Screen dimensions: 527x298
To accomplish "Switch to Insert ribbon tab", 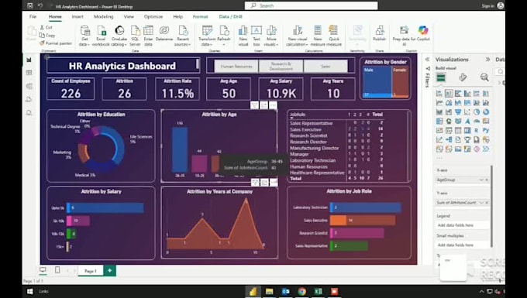I will (x=77, y=16).
